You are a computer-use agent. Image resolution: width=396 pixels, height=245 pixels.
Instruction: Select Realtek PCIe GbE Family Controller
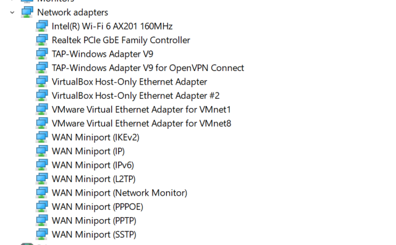[x=121, y=40]
